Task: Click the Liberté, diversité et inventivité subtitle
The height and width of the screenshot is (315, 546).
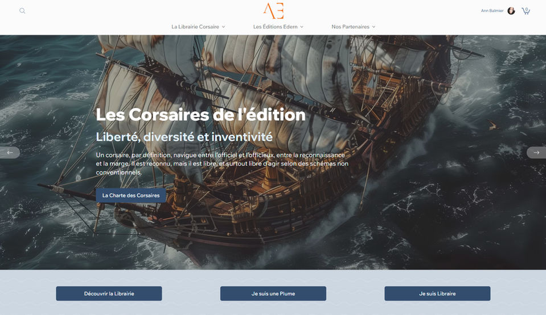Action: click(x=184, y=137)
